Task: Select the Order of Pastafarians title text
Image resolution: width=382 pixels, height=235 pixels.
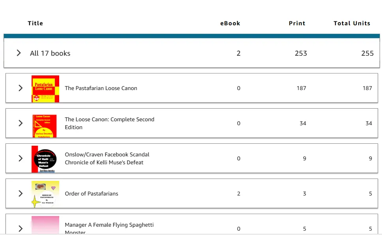Action: (92, 194)
